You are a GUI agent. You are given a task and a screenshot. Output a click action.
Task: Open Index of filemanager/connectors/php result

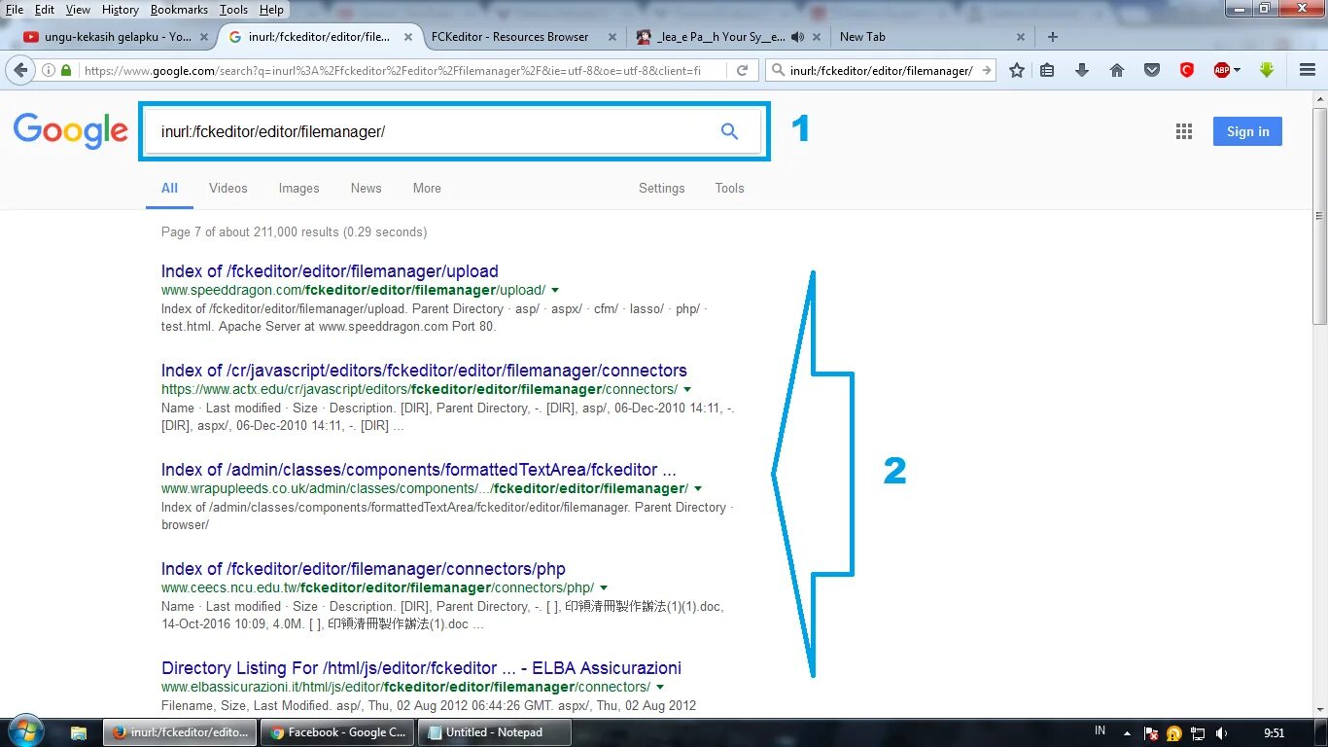point(364,569)
